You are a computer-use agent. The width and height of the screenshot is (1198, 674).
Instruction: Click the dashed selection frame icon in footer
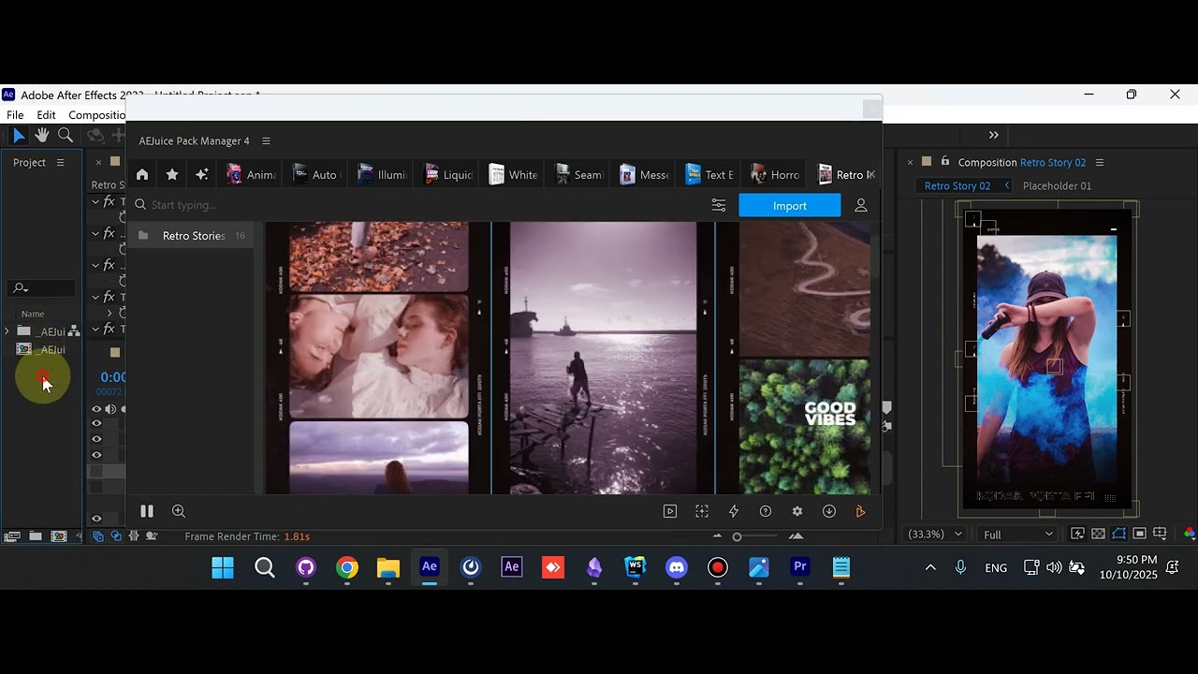702,511
